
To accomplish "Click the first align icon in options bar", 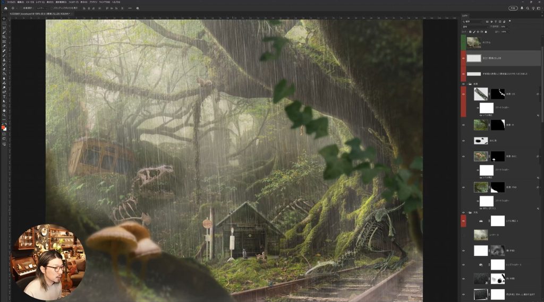I will (84, 8).
